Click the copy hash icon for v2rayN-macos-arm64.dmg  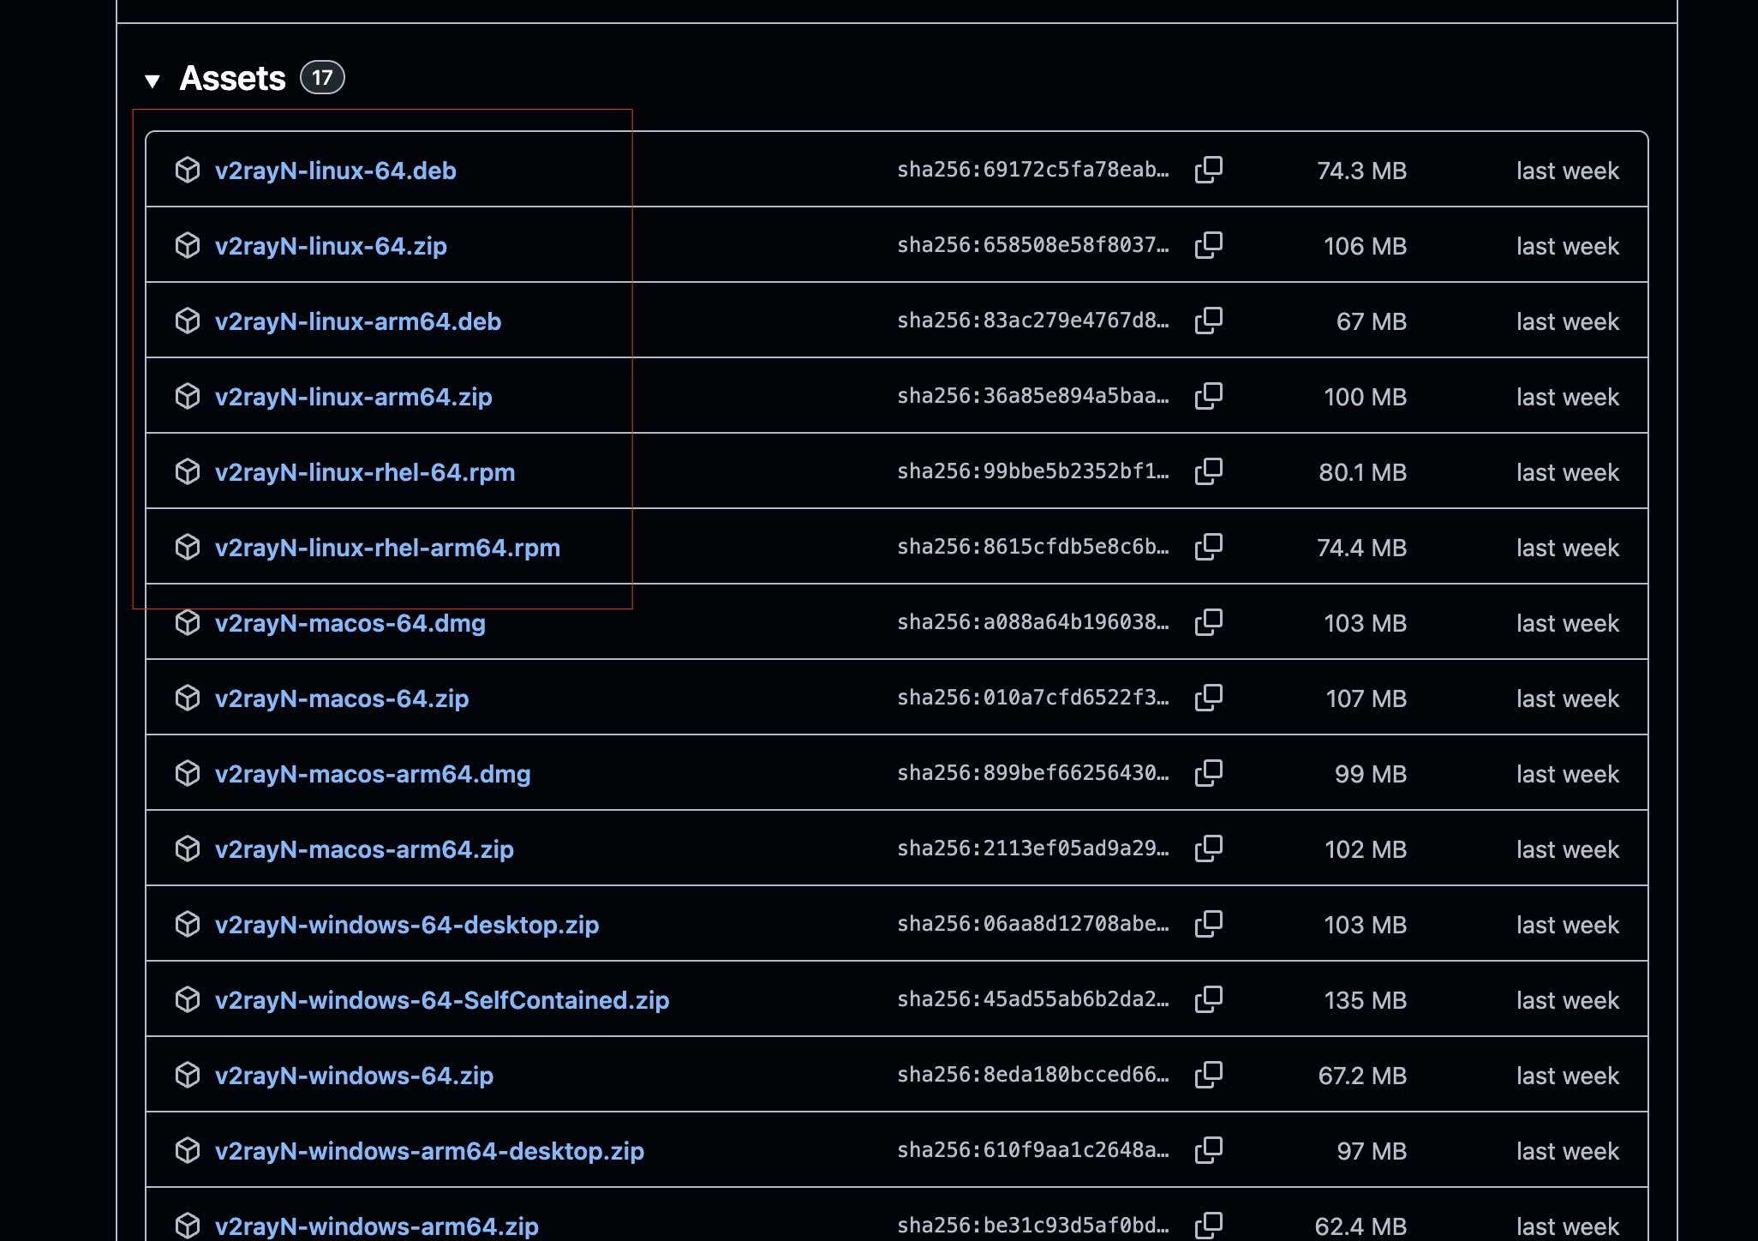click(1209, 773)
